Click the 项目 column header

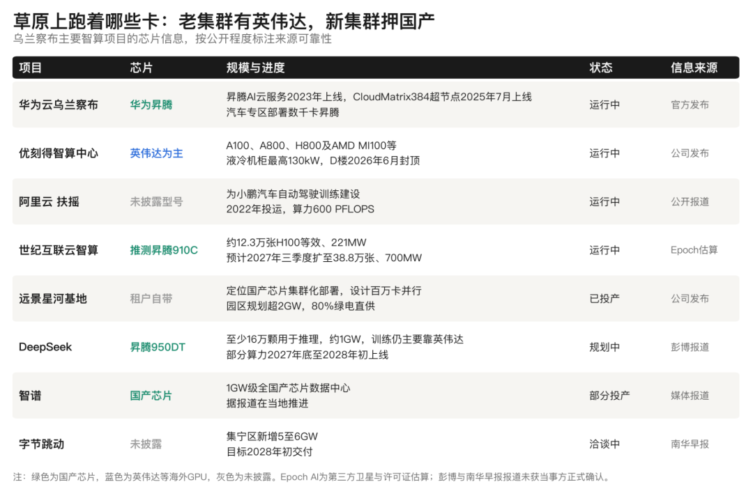[30, 68]
